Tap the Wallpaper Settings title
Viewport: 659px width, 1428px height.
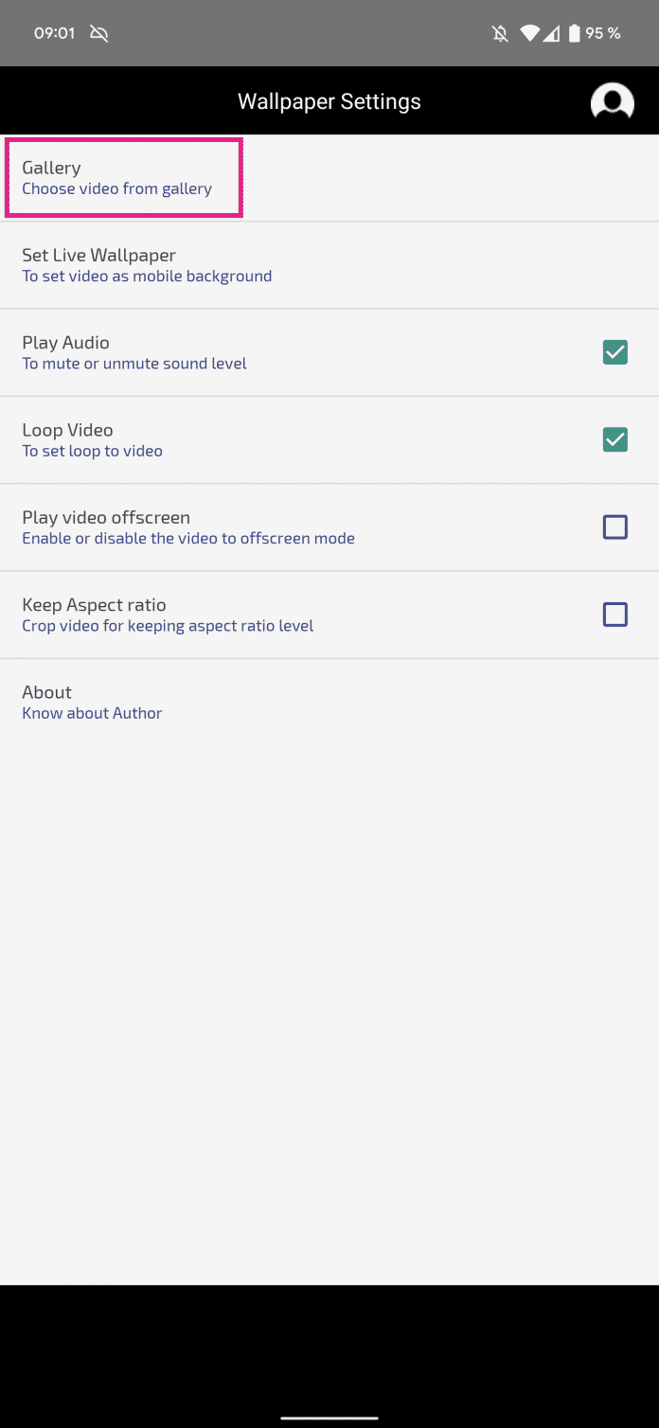click(x=329, y=101)
